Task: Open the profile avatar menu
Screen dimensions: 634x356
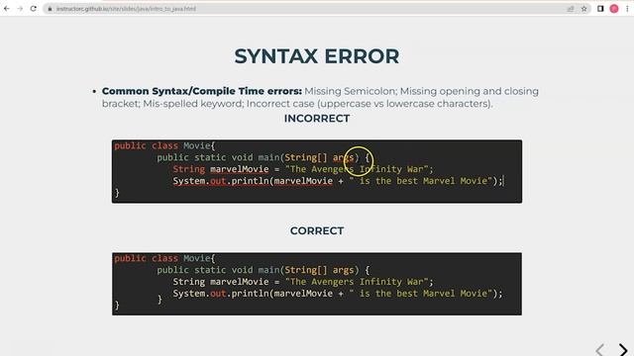Action: point(614,9)
